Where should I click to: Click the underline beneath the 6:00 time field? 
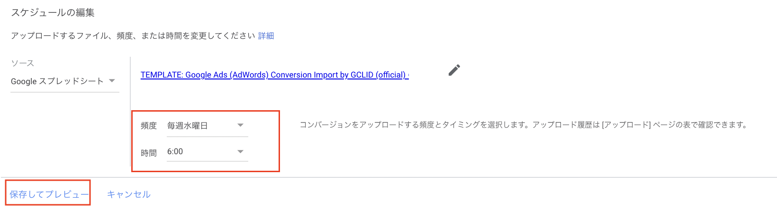207,161
